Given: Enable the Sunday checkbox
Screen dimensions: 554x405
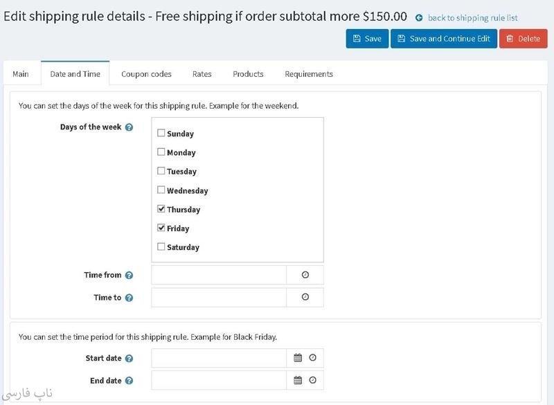Looking at the screenshot, I should pyautogui.click(x=161, y=133).
